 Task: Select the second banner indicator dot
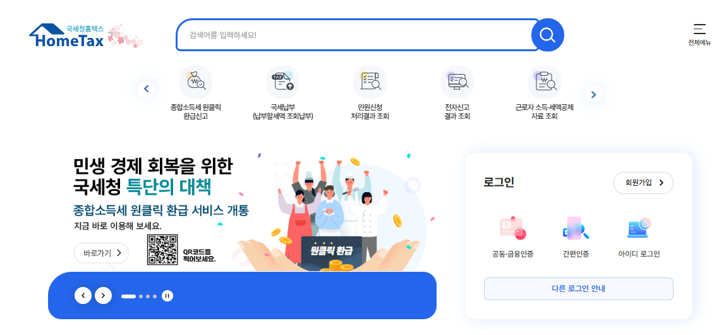[141, 296]
